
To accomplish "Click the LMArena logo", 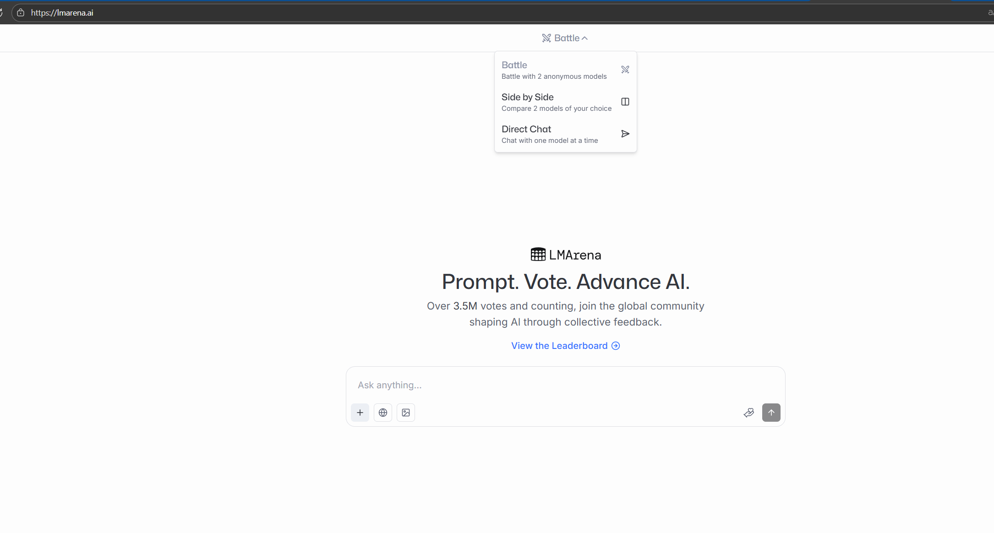I will 566,255.
